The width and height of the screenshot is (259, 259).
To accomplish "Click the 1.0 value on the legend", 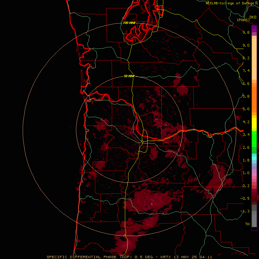I will click(246, 173).
